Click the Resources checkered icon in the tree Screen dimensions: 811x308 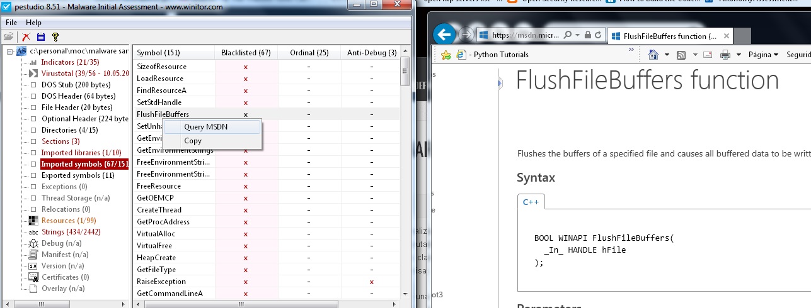[33, 221]
